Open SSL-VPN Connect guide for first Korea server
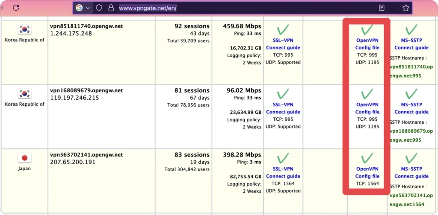The image size is (438, 215). 283,44
